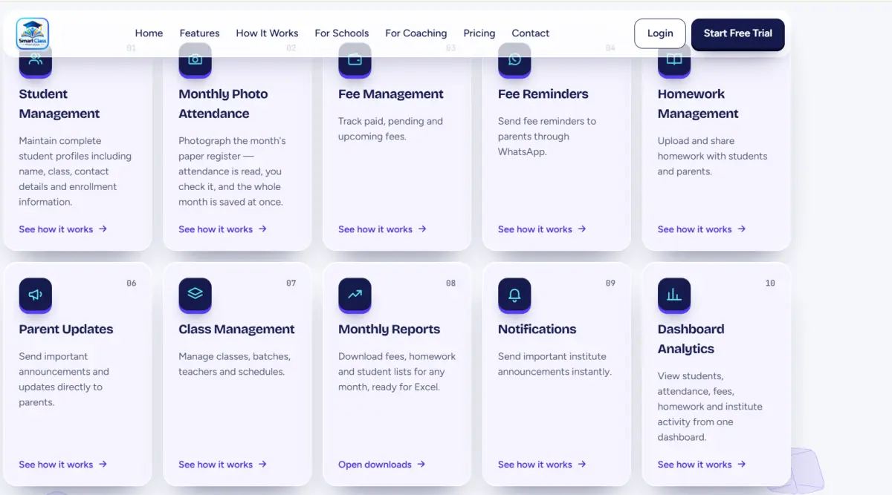The height and width of the screenshot is (495, 892).
Task: See how Fee Management works
Action: coord(383,229)
